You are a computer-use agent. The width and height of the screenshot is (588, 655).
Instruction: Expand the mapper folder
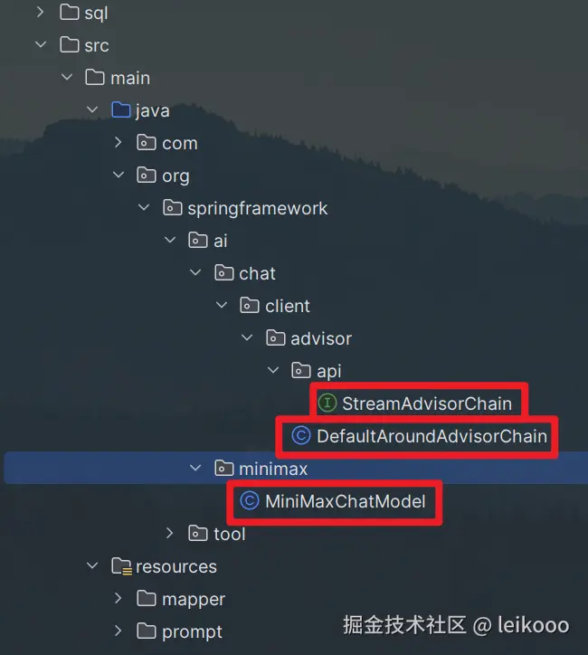pos(119,598)
